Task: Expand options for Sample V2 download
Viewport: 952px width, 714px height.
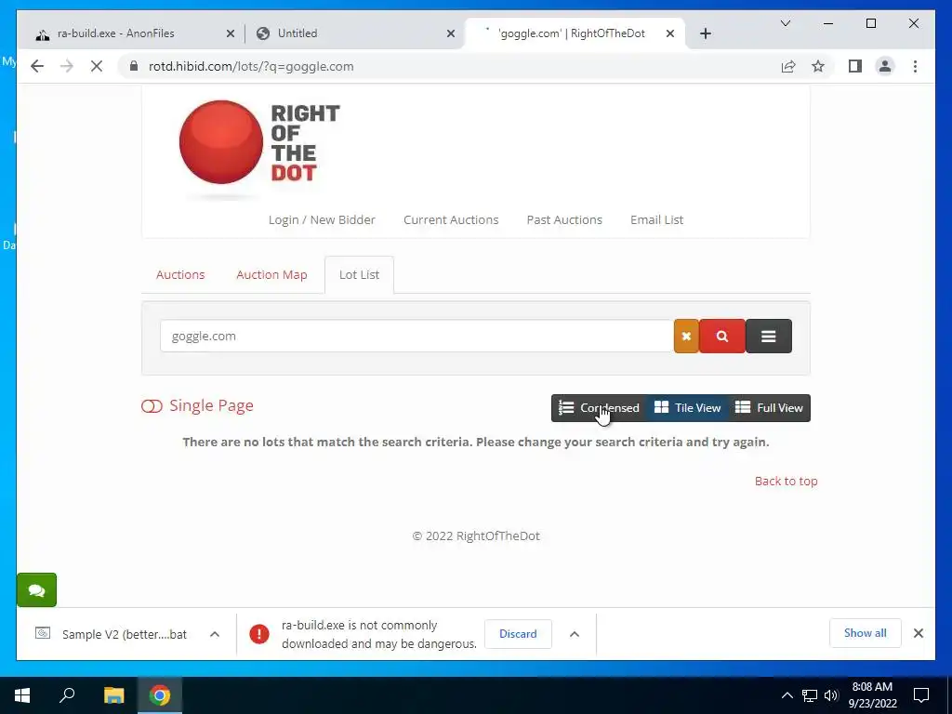Action: (x=215, y=634)
